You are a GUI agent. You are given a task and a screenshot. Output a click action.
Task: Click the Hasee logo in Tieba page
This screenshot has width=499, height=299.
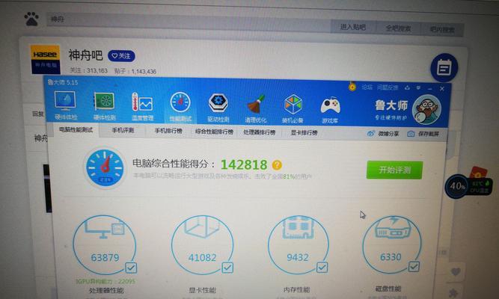tap(45, 59)
